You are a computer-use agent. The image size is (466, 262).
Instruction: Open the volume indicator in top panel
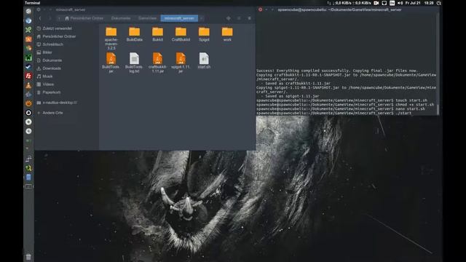400,3
